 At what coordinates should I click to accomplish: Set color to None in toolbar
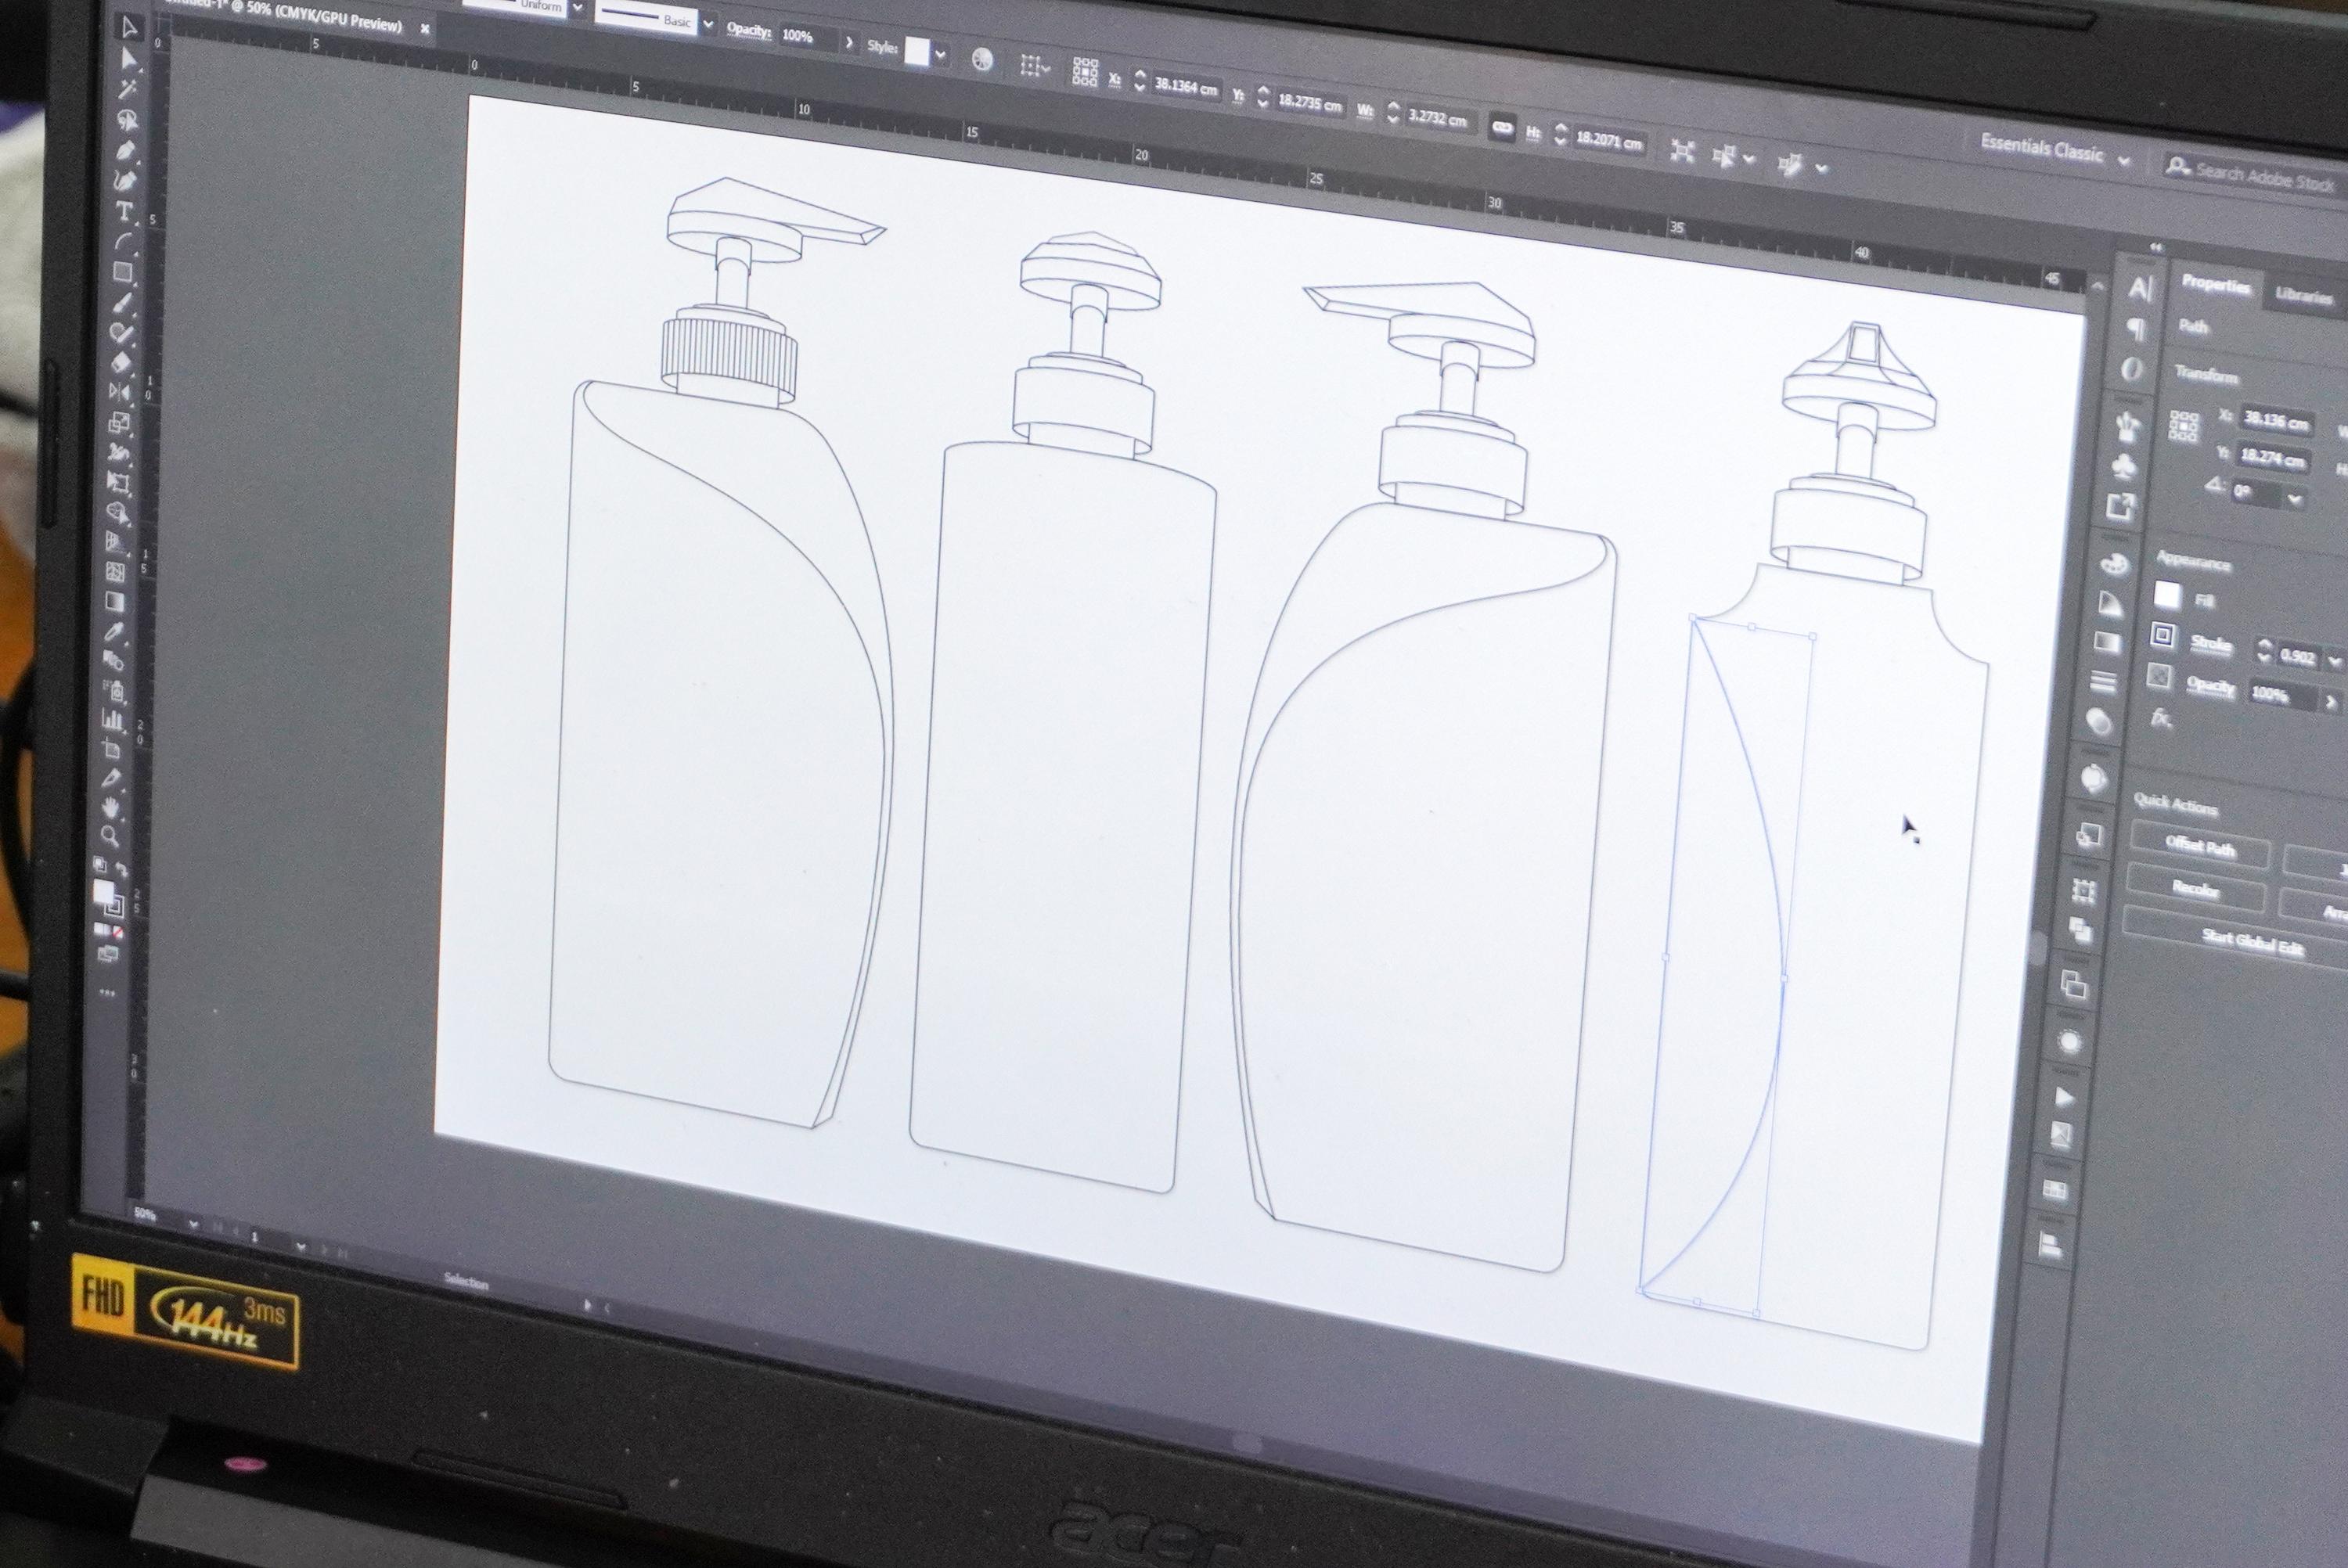coord(117,932)
